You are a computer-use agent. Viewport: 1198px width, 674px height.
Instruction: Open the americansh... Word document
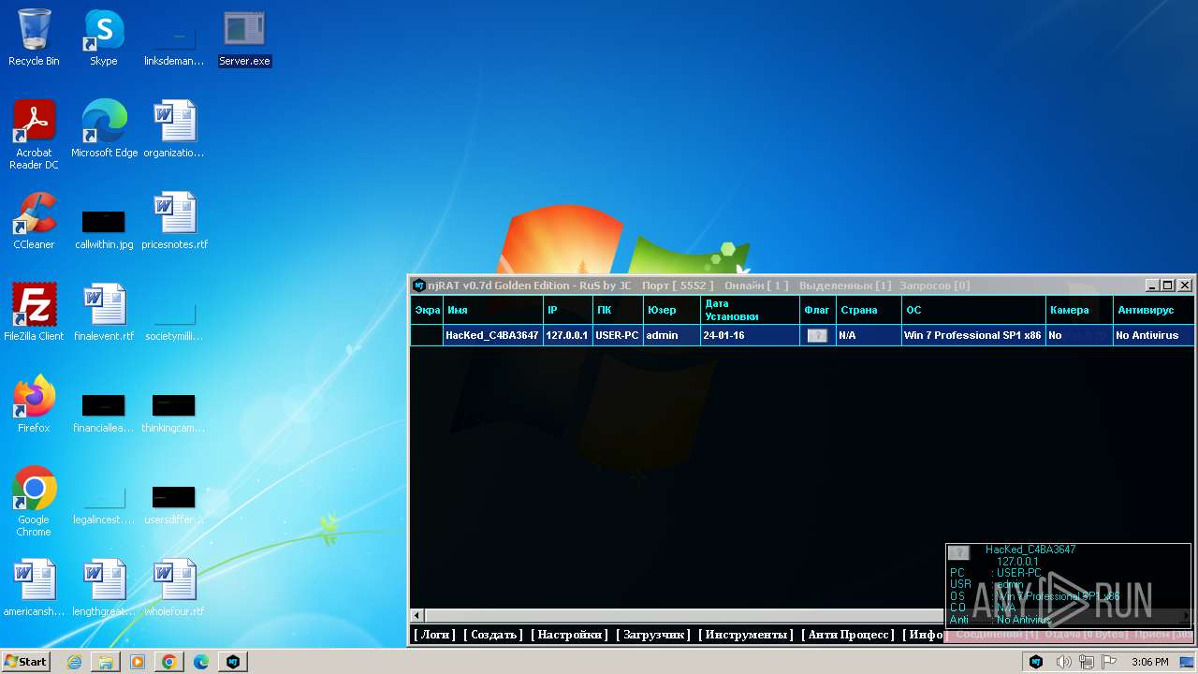click(35, 588)
